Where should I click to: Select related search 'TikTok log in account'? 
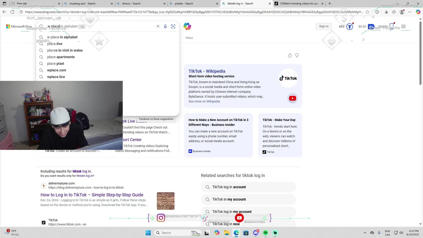point(249,187)
